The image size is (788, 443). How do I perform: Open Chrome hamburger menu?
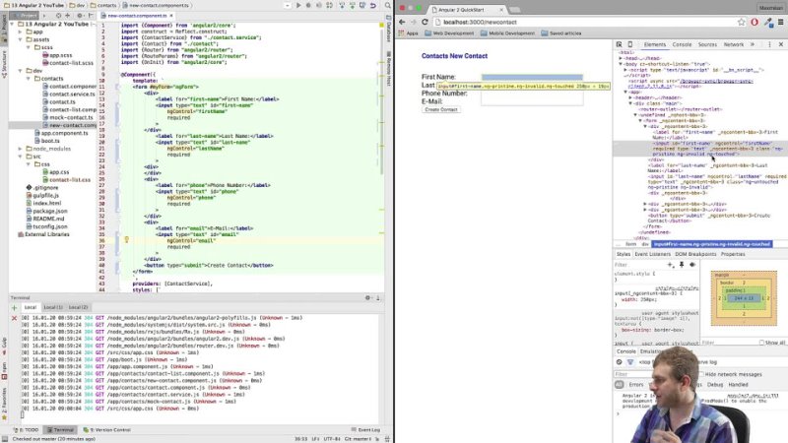pyautogui.click(x=780, y=22)
